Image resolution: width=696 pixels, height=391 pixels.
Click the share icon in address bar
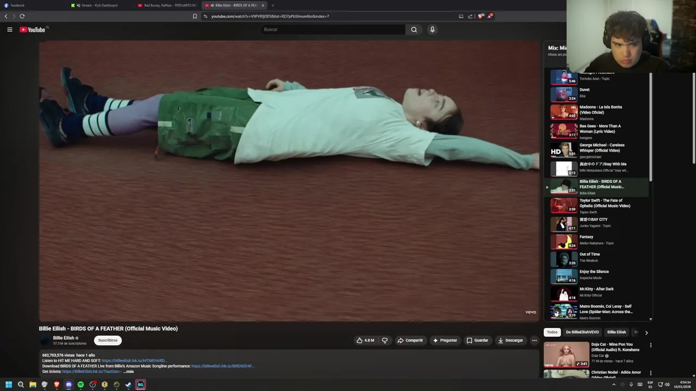[x=470, y=16]
